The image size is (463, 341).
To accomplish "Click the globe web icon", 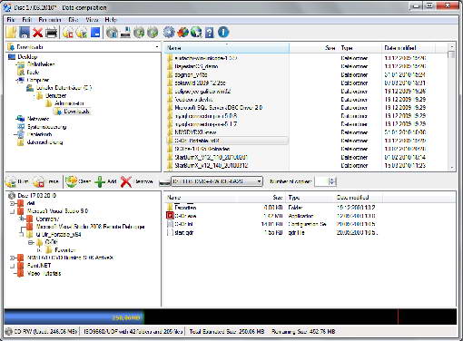I will point(196,33).
